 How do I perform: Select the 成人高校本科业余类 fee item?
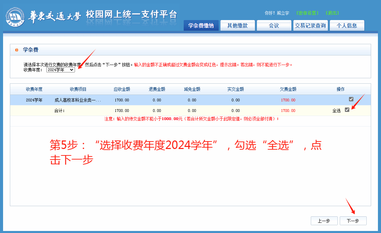coord(78,100)
